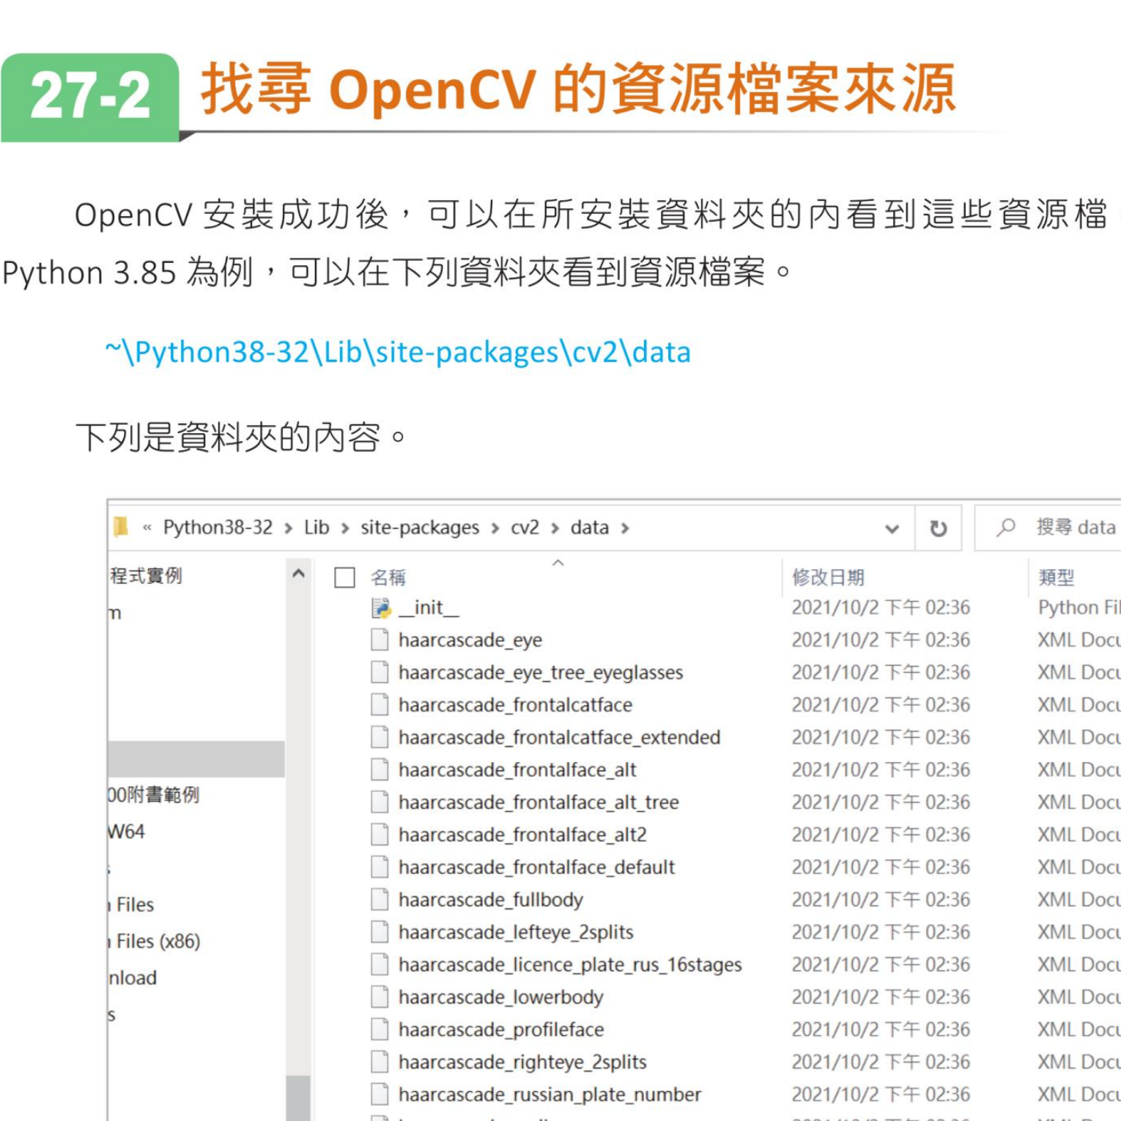Click data in the breadcrumb path

[x=590, y=528]
